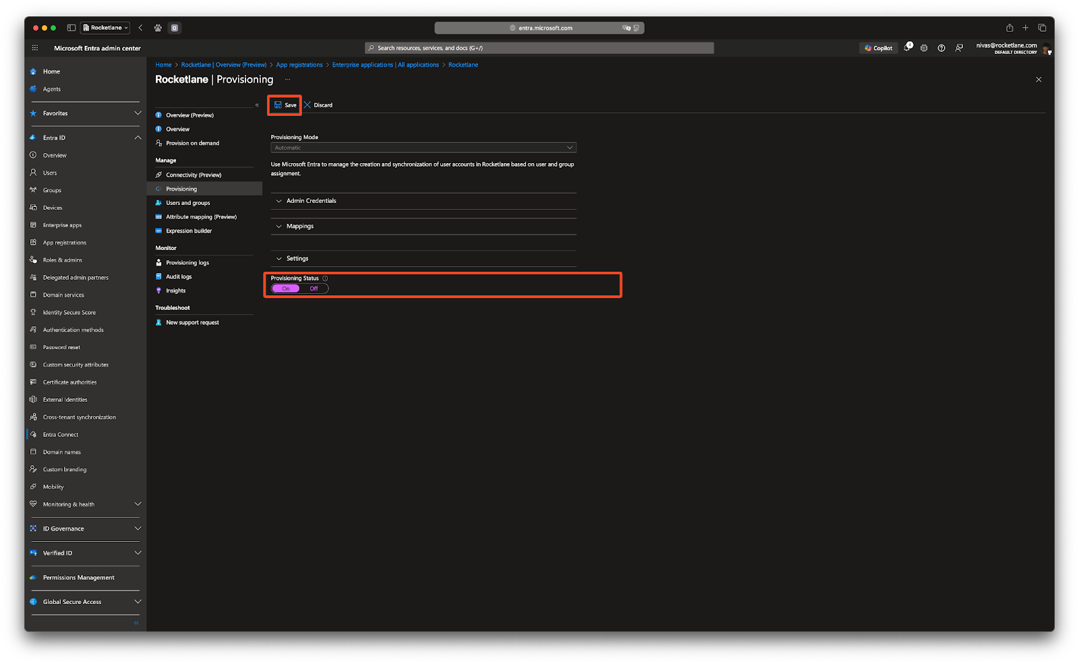The width and height of the screenshot is (1079, 664).
Task: Click Discard to cancel provisioning changes
Action: [x=318, y=105]
